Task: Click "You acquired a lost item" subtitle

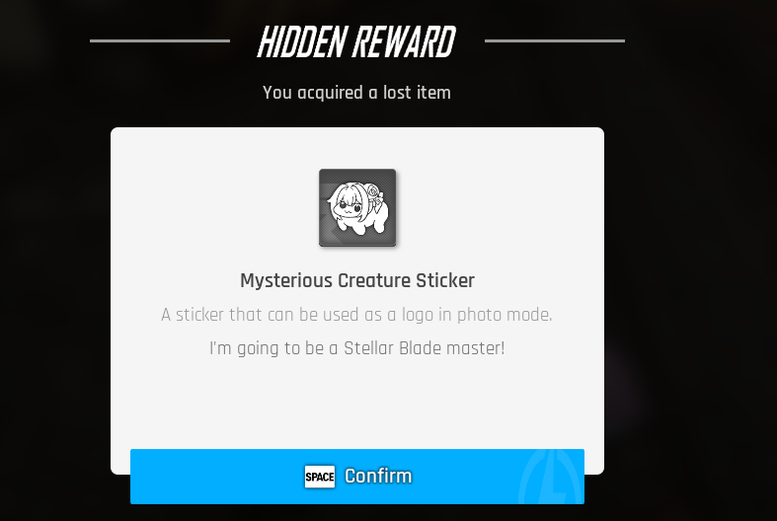Action: click(356, 93)
